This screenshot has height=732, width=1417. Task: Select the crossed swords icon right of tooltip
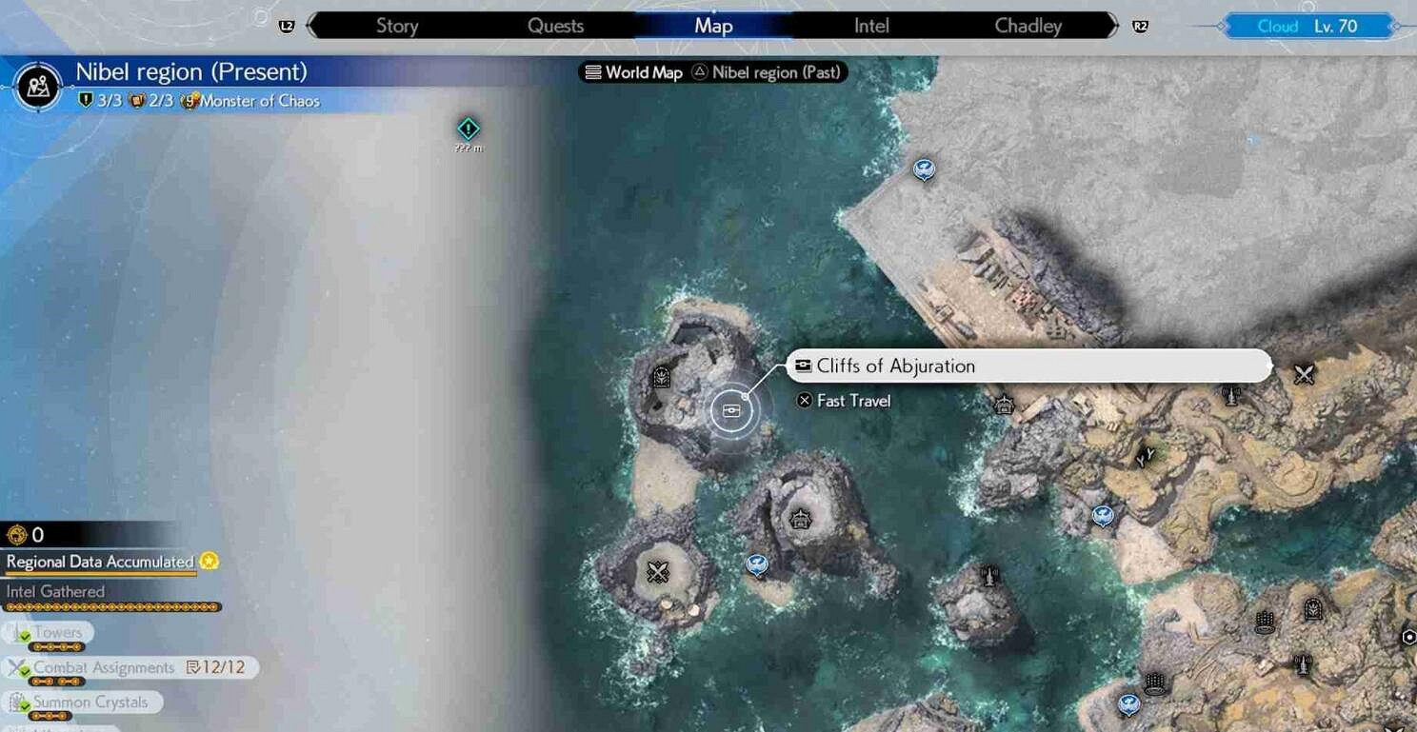pyautogui.click(x=1304, y=375)
